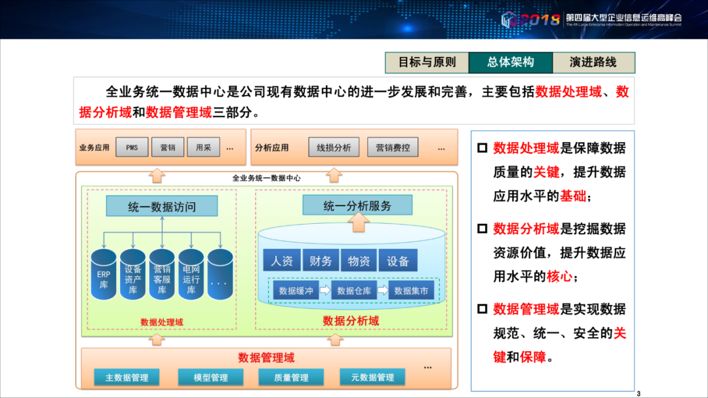Click the white arrow between 数据仓库 and 数据集市
The image size is (708, 398).
pyautogui.click(x=382, y=290)
